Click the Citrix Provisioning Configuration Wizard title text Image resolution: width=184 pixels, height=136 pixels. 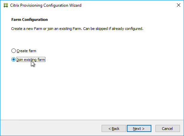46,5
